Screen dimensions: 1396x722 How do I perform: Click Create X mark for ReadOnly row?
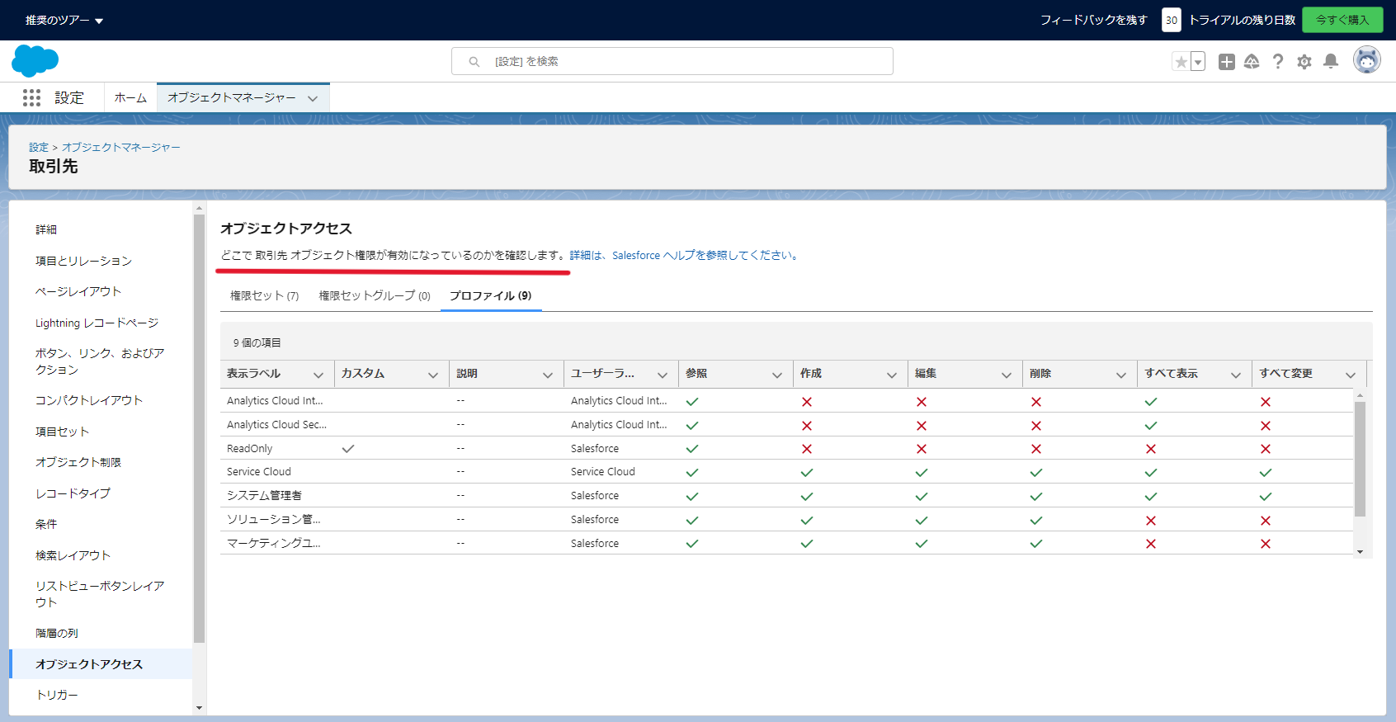point(807,449)
